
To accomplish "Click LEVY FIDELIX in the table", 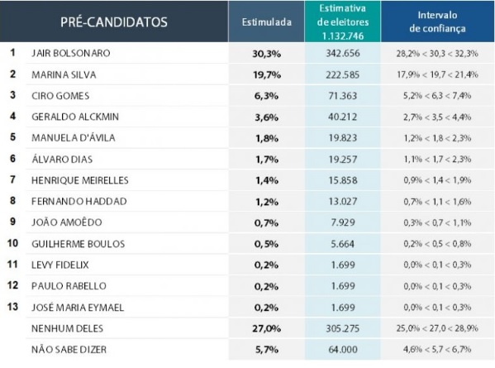I will click(60, 265).
